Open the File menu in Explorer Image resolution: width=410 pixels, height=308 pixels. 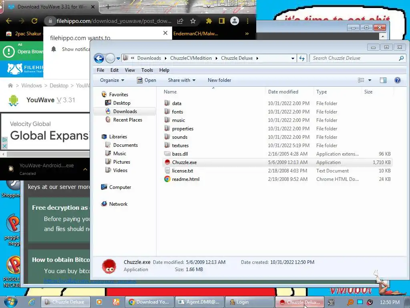[x=100, y=70]
